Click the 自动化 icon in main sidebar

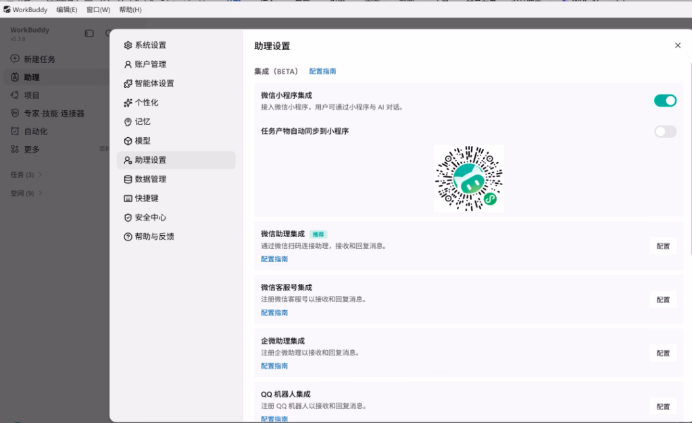15,131
